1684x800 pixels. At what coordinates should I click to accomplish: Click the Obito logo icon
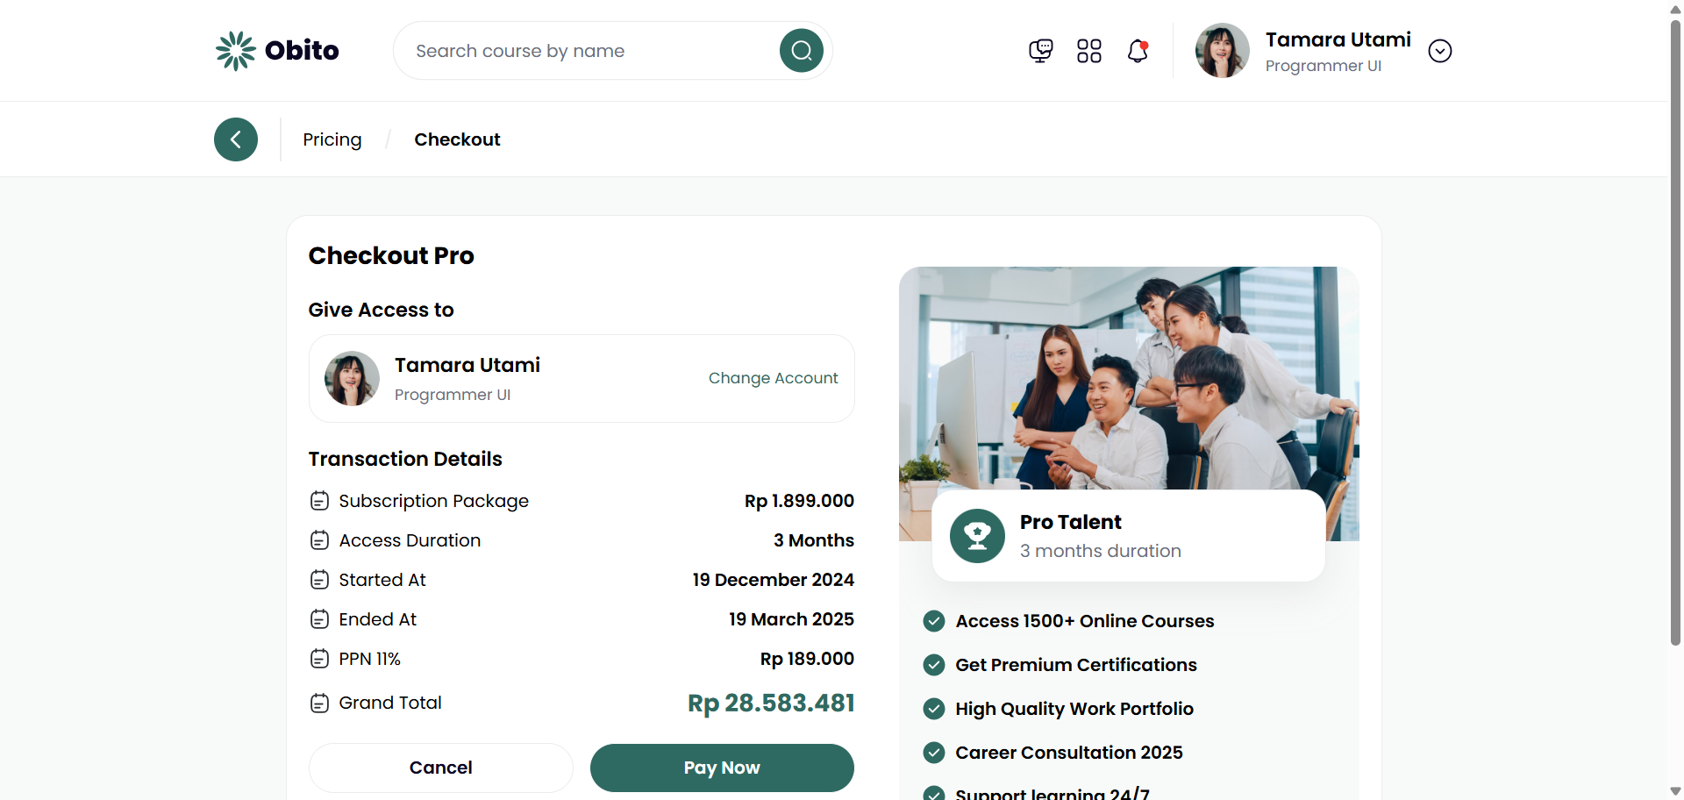click(235, 51)
